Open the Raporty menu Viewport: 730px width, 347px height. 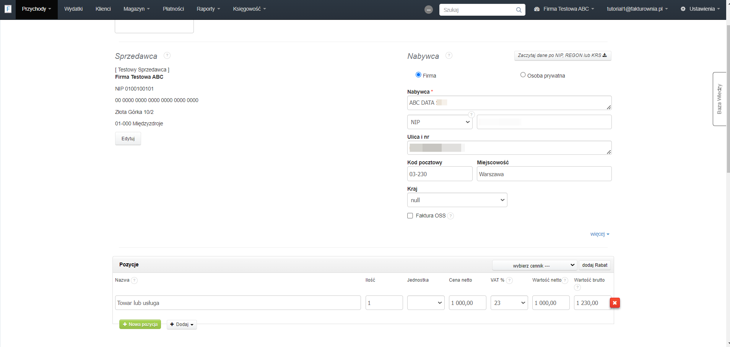pos(208,9)
